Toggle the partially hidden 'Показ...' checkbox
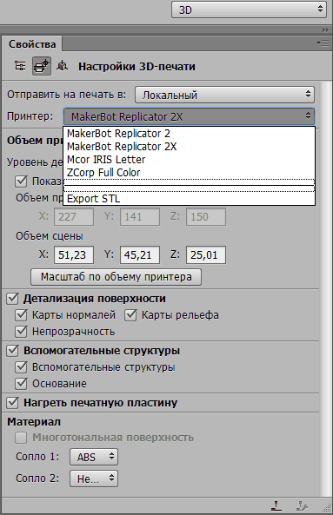Image resolution: width=333 pixels, height=515 pixels. pos(21,181)
